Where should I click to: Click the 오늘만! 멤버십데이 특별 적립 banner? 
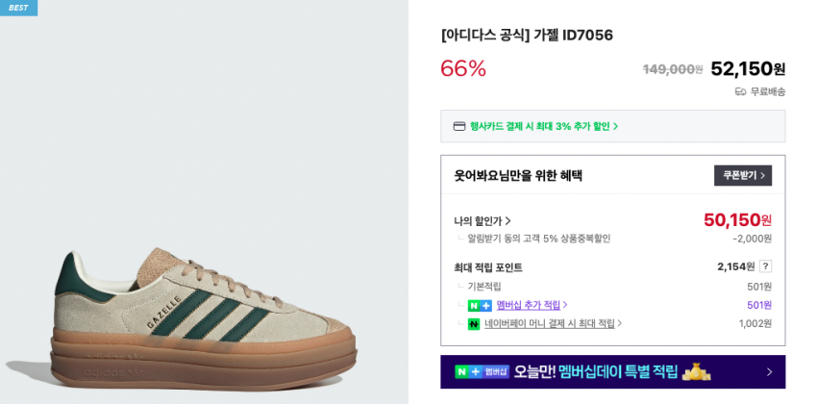(596, 372)
